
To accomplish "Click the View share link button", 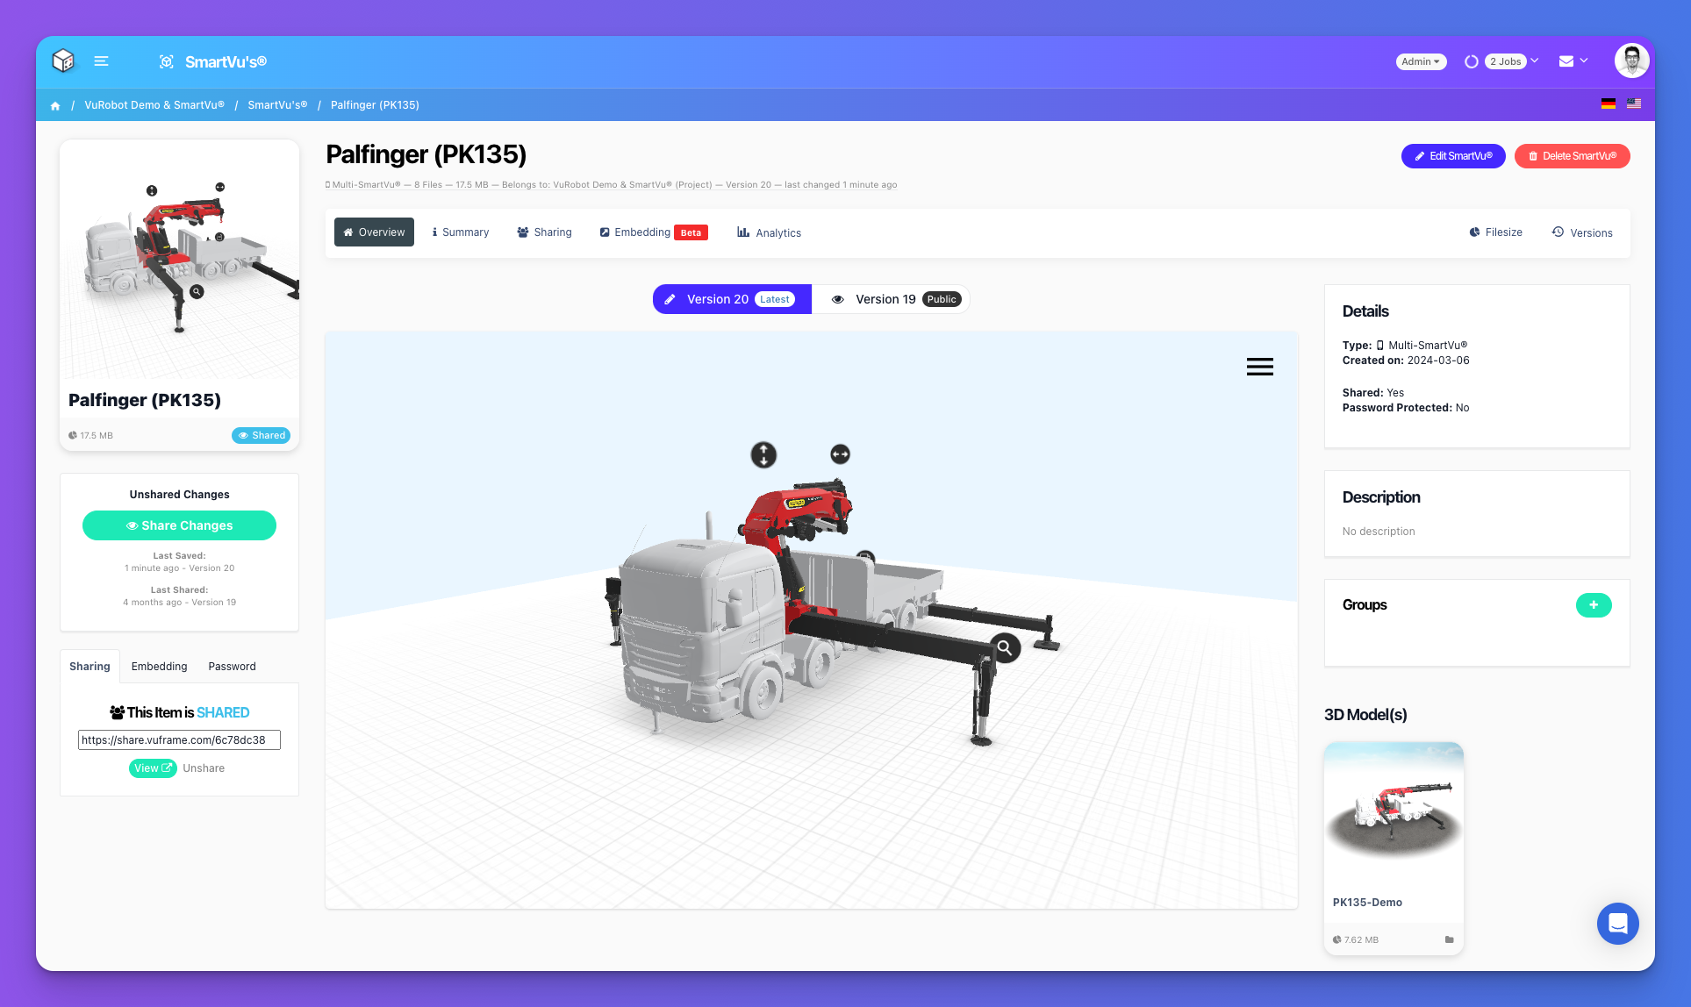I will pos(153,768).
